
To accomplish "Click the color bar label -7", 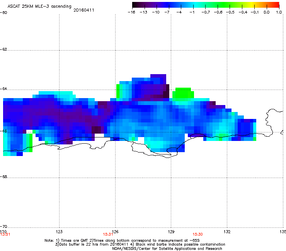I will pyautogui.click(x=167, y=12).
